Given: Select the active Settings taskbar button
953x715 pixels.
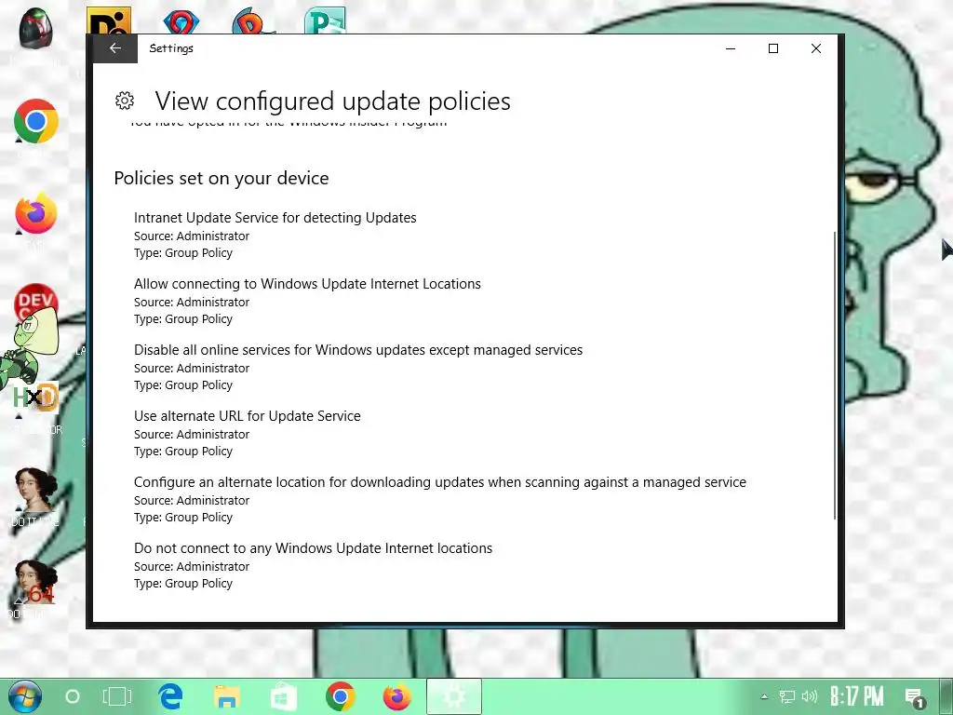Looking at the screenshot, I should [454, 696].
